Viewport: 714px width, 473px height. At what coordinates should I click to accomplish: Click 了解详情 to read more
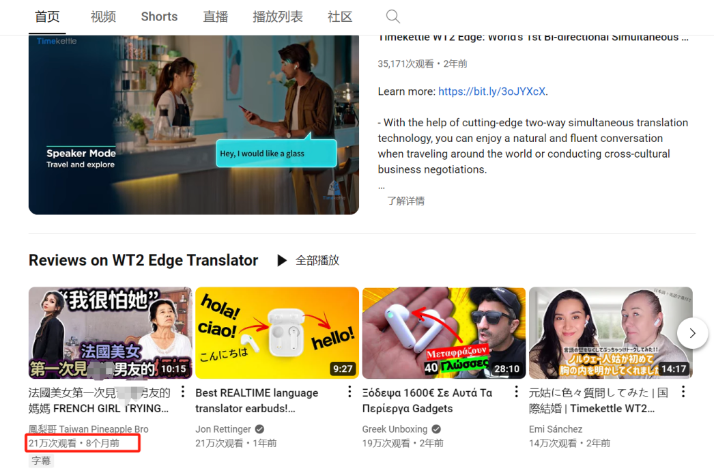coord(405,201)
